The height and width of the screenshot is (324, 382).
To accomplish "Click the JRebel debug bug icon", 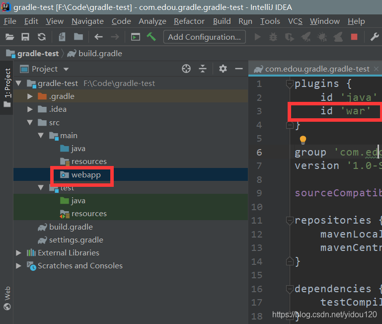I will tap(322, 37).
